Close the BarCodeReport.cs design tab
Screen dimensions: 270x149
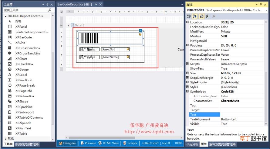(x=100, y=4)
